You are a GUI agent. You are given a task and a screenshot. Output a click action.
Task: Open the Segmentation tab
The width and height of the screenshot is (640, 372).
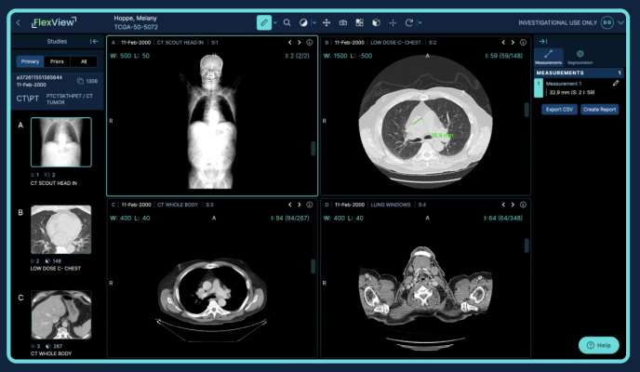(x=580, y=56)
